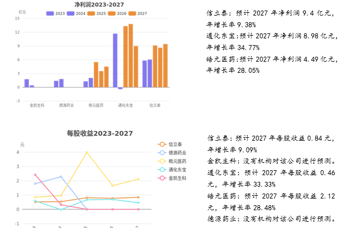This screenshot has height=228, width=342.
Task: Hide the 信立泰 line via the line chart legend
Action: tap(170, 145)
